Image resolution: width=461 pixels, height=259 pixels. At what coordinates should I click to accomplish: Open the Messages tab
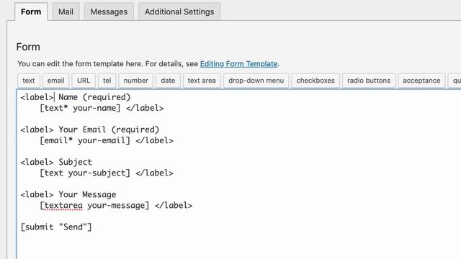tap(109, 12)
